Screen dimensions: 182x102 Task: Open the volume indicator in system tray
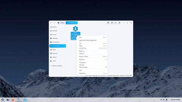pos(164,100)
